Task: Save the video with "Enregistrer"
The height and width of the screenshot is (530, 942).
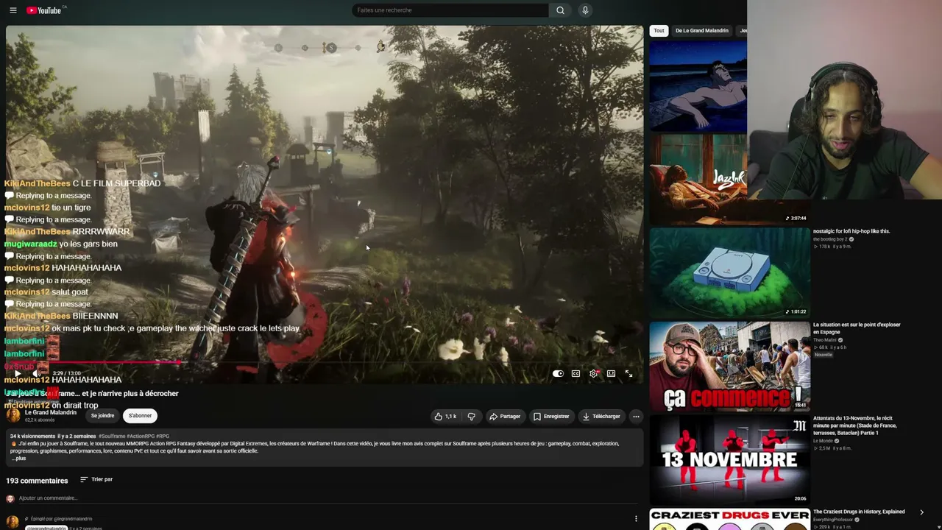Action: 551,417
